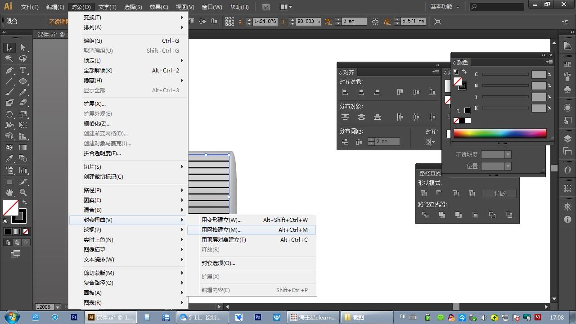Viewport: 576px width, 324px height.
Task: Select the Blend tool
Action: pos(23,159)
